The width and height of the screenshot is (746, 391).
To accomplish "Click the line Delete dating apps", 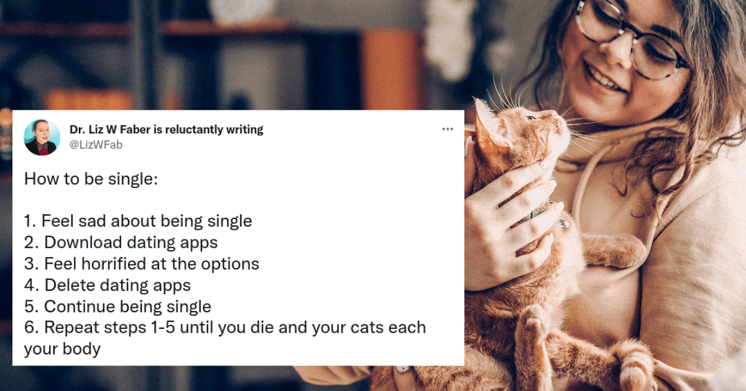I will (108, 285).
